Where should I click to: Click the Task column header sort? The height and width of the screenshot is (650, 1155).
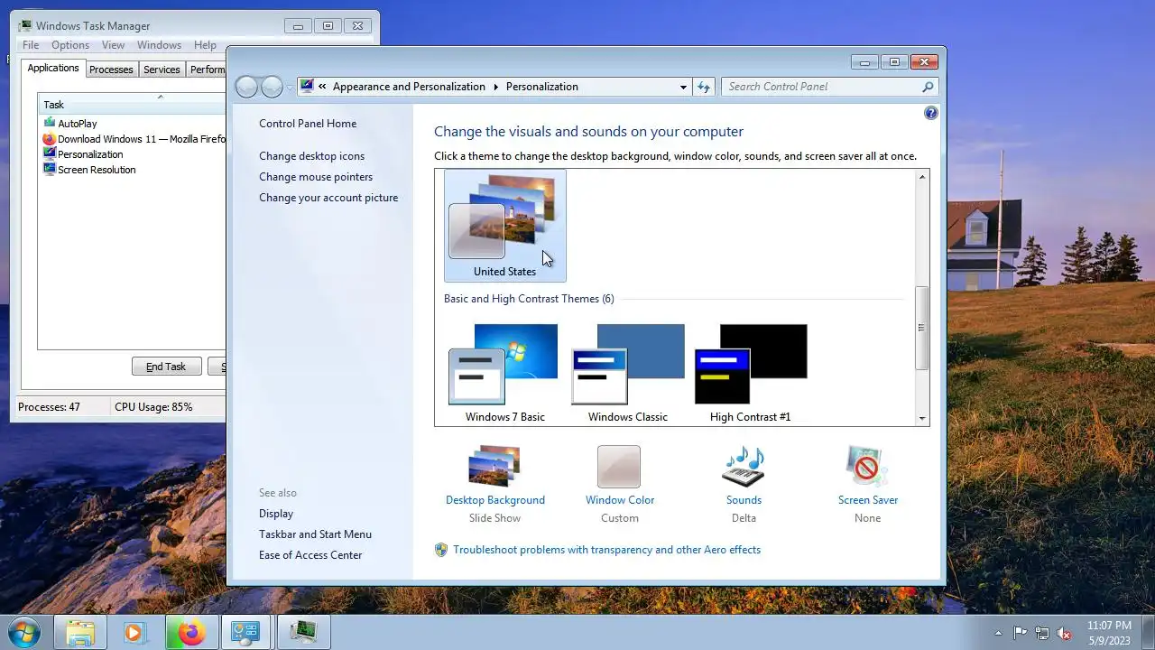[x=131, y=105]
